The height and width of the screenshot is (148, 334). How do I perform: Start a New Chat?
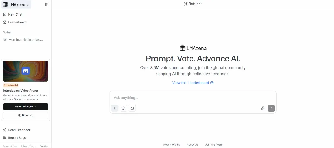pyautogui.click(x=15, y=14)
